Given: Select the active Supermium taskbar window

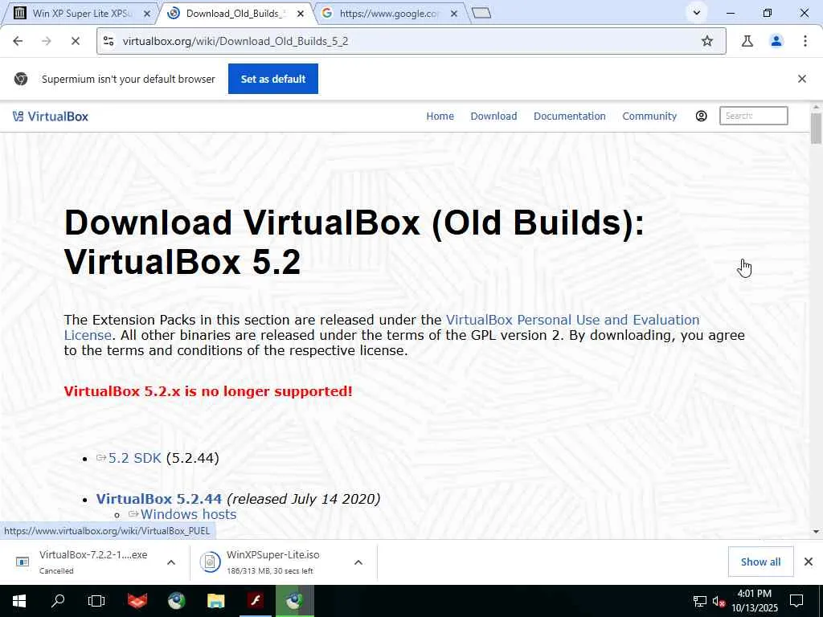Looking at the screenshot, I should tap(294, 601).
